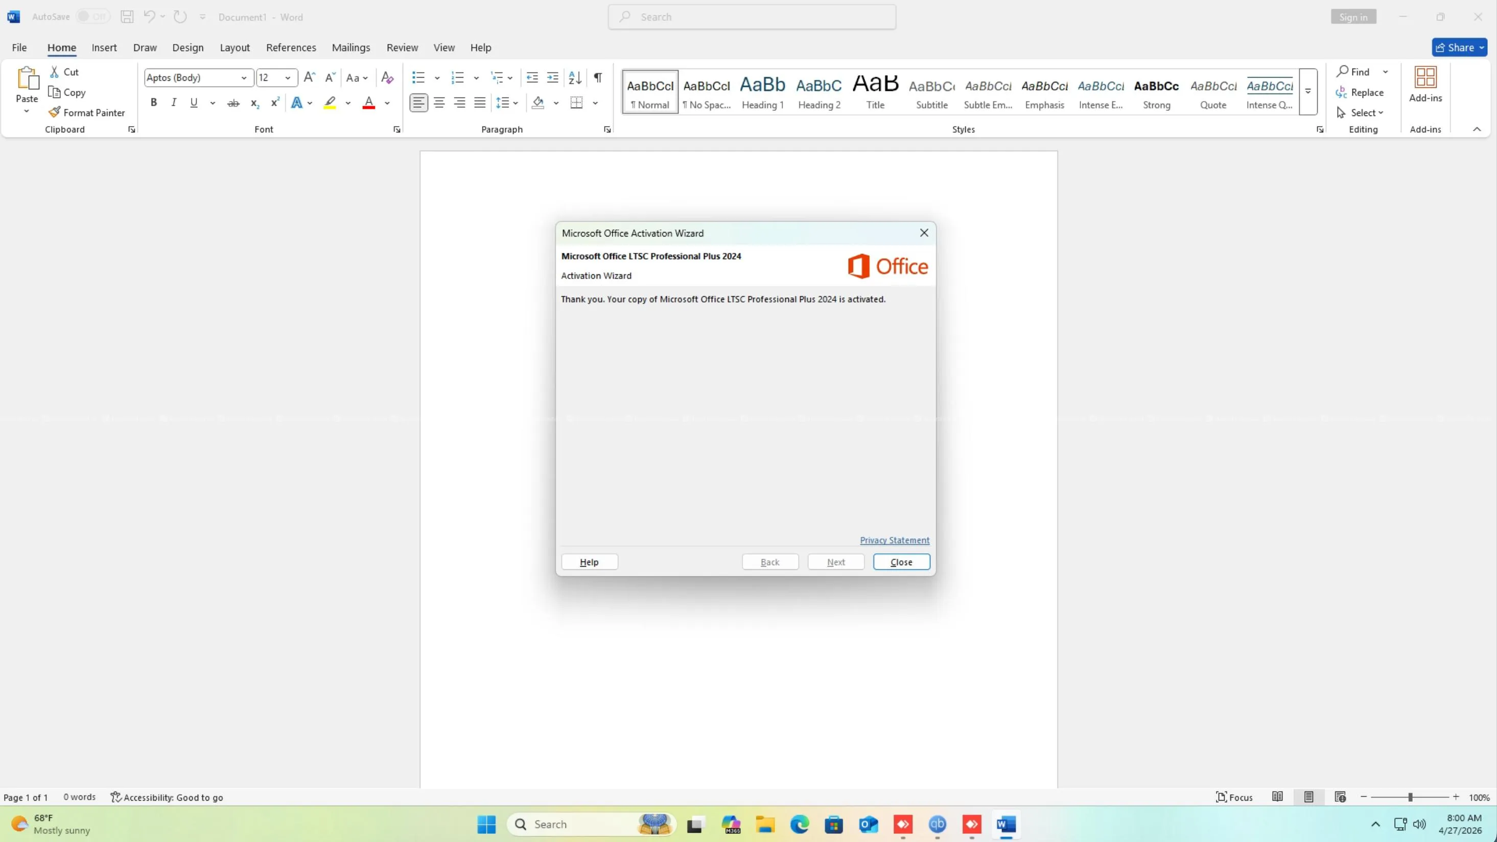This screenshot has height=842, width=1497.
Task: Open Microsoft Edge from the taskbar
Action: pyautogui.click(x=800, y=825)
